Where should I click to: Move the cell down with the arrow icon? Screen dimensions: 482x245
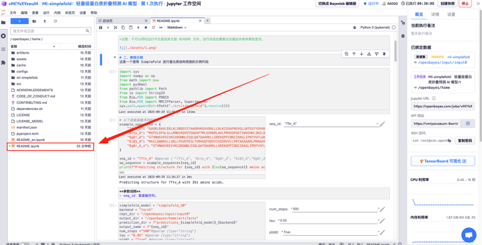tap(361, 54)
